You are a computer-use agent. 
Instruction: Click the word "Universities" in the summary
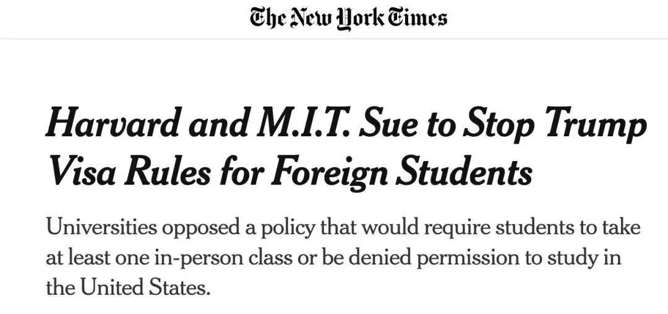point(101,227)
